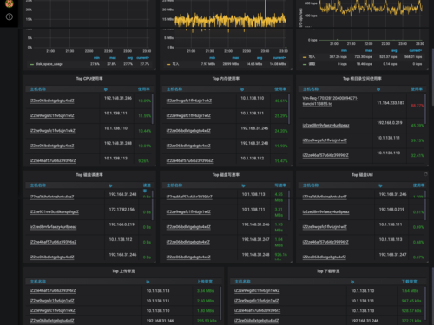Click the spinner icon on Top 磁盘Util panel

tap(425, 174)
